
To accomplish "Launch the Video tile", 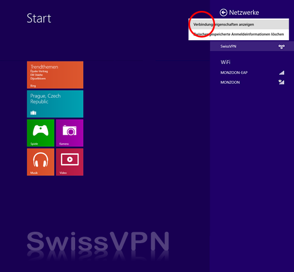I will (x=70, y=162).
